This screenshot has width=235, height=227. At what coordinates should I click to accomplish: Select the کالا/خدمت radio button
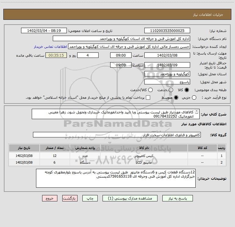150,90
